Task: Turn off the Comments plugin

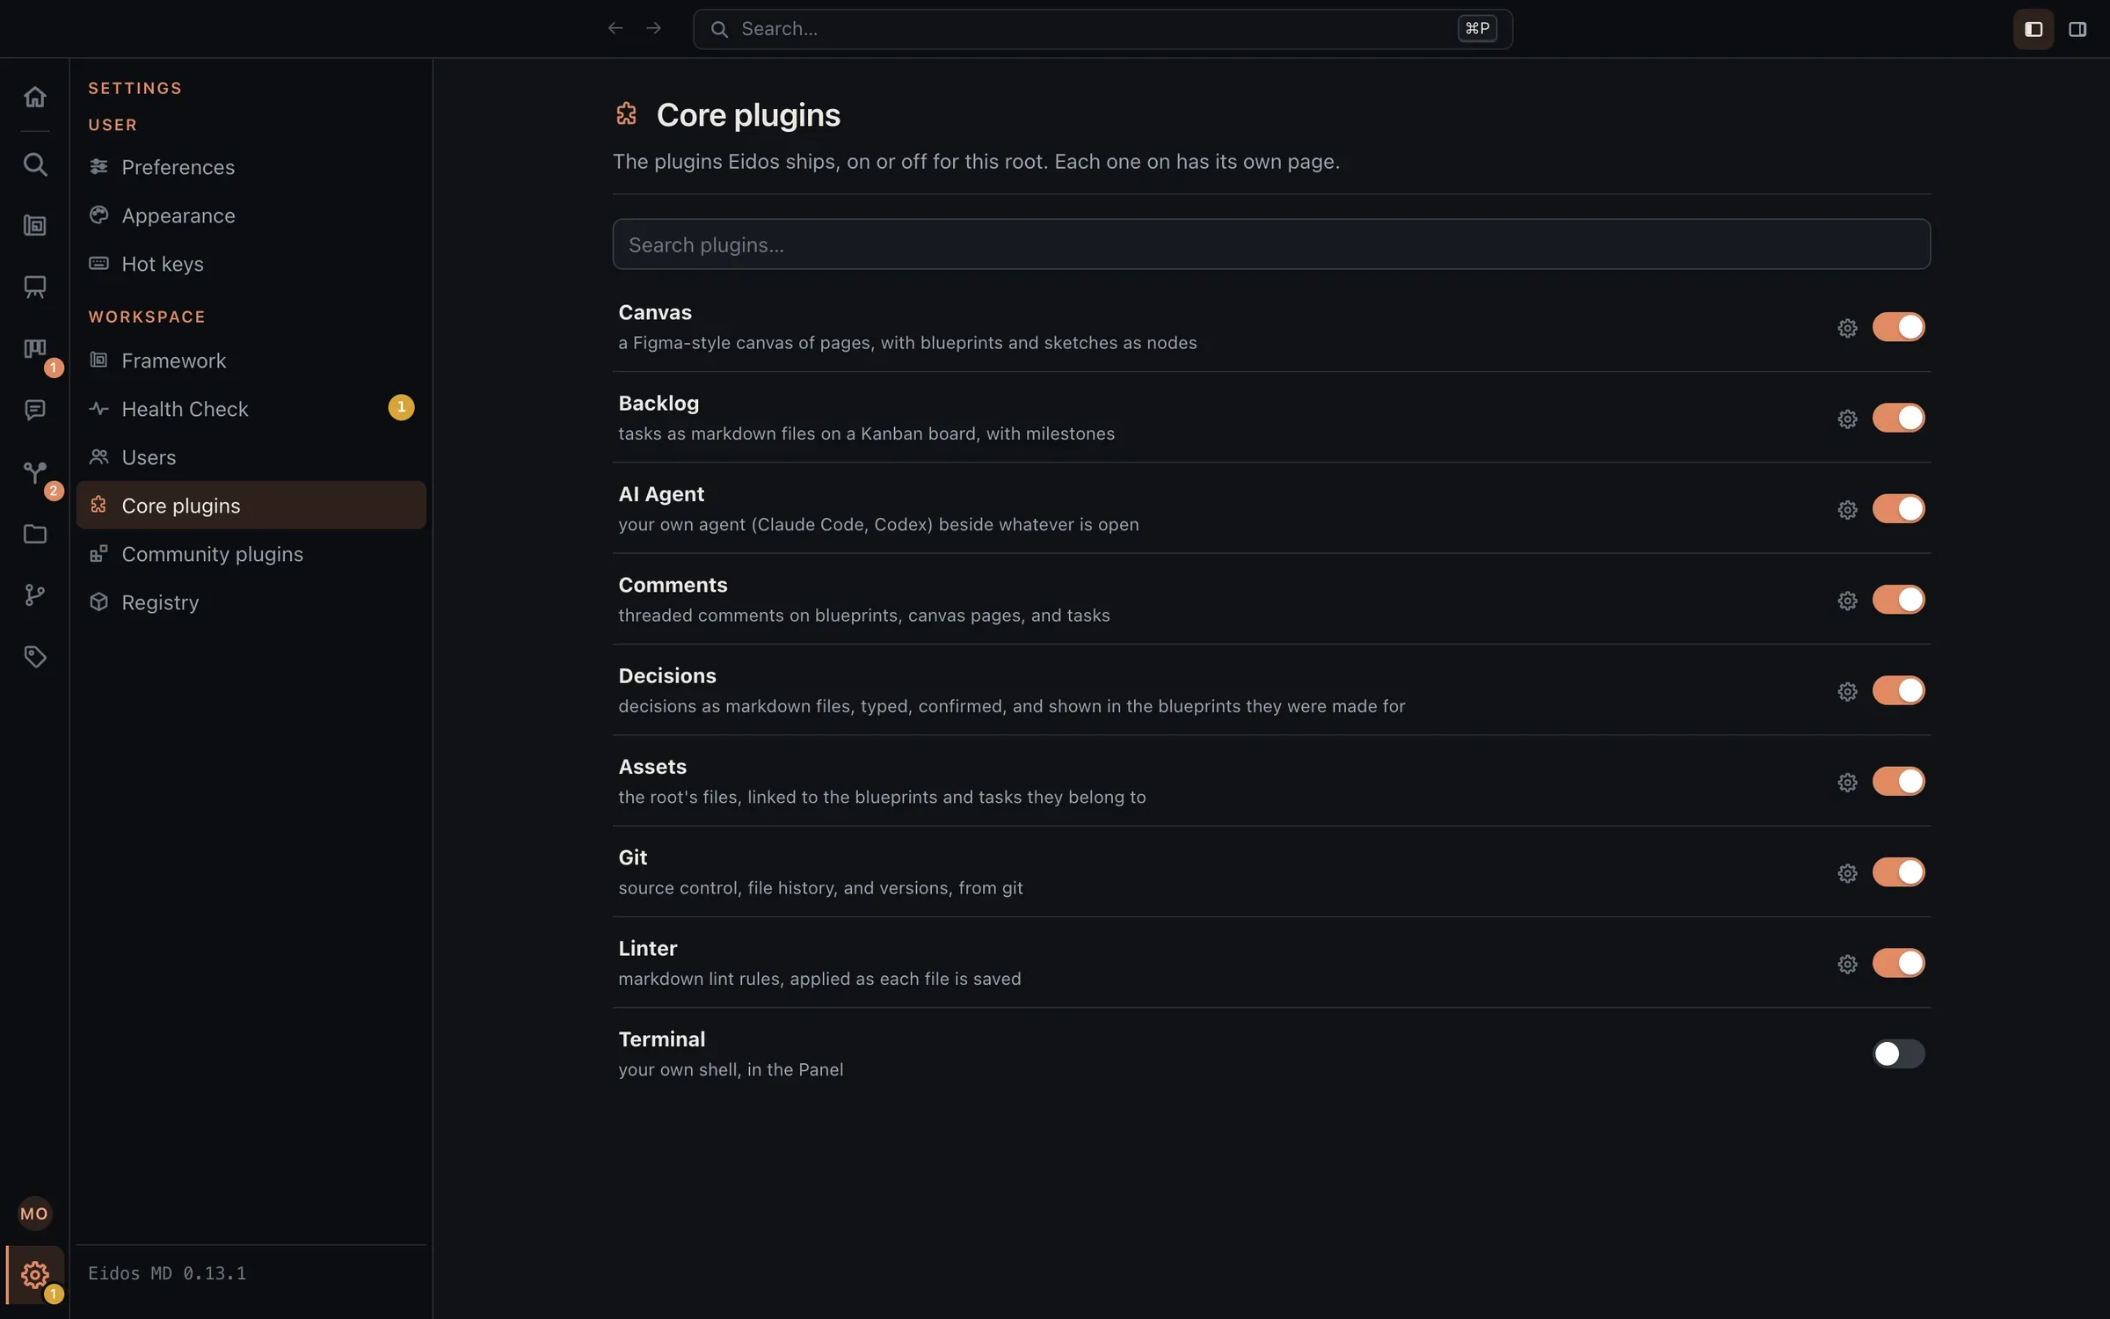Action: [x=1898, y=600]
